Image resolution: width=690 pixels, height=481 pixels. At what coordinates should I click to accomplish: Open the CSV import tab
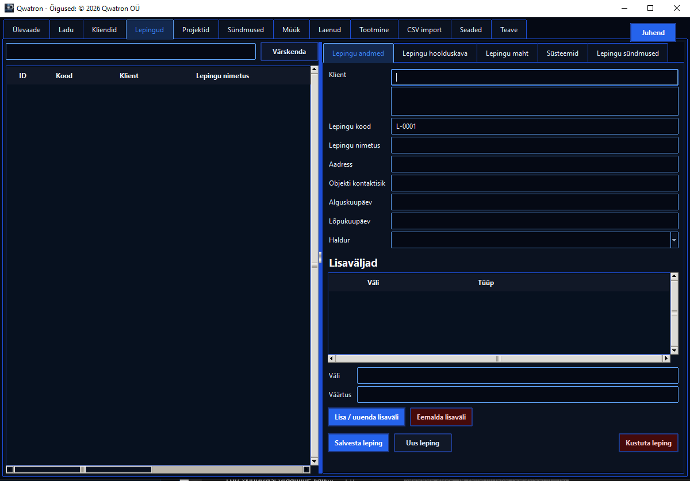(x=424, y=30)
